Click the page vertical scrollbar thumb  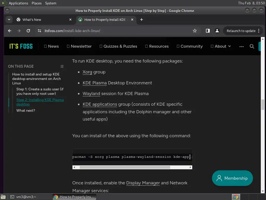[x=263, y=105]
